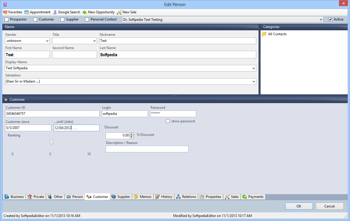This screenshot has height=221, width=350.
Task: Click the Relations tab network icon
Action: [x=178, y=197]
